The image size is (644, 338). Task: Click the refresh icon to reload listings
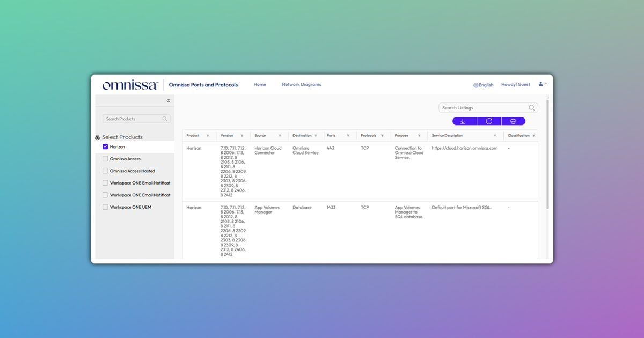pos(488,121)
